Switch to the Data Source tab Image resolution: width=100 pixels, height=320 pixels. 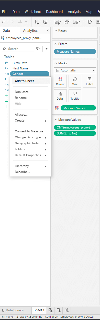13,310
